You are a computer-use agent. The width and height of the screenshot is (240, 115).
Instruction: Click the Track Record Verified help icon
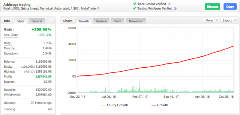tap(169, 4)
